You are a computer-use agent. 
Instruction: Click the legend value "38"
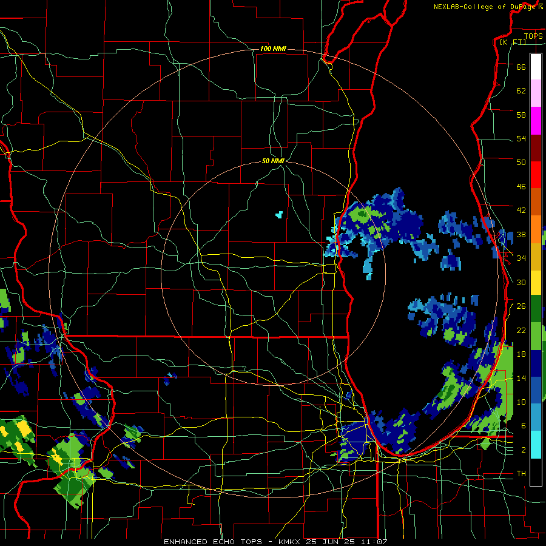click(521, 234)
